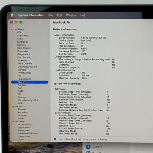Select Thunderbolt/USB4 in the sidebar

point(28,100)
